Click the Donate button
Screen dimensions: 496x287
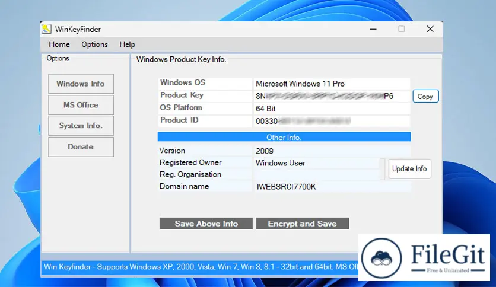point(81,147)
